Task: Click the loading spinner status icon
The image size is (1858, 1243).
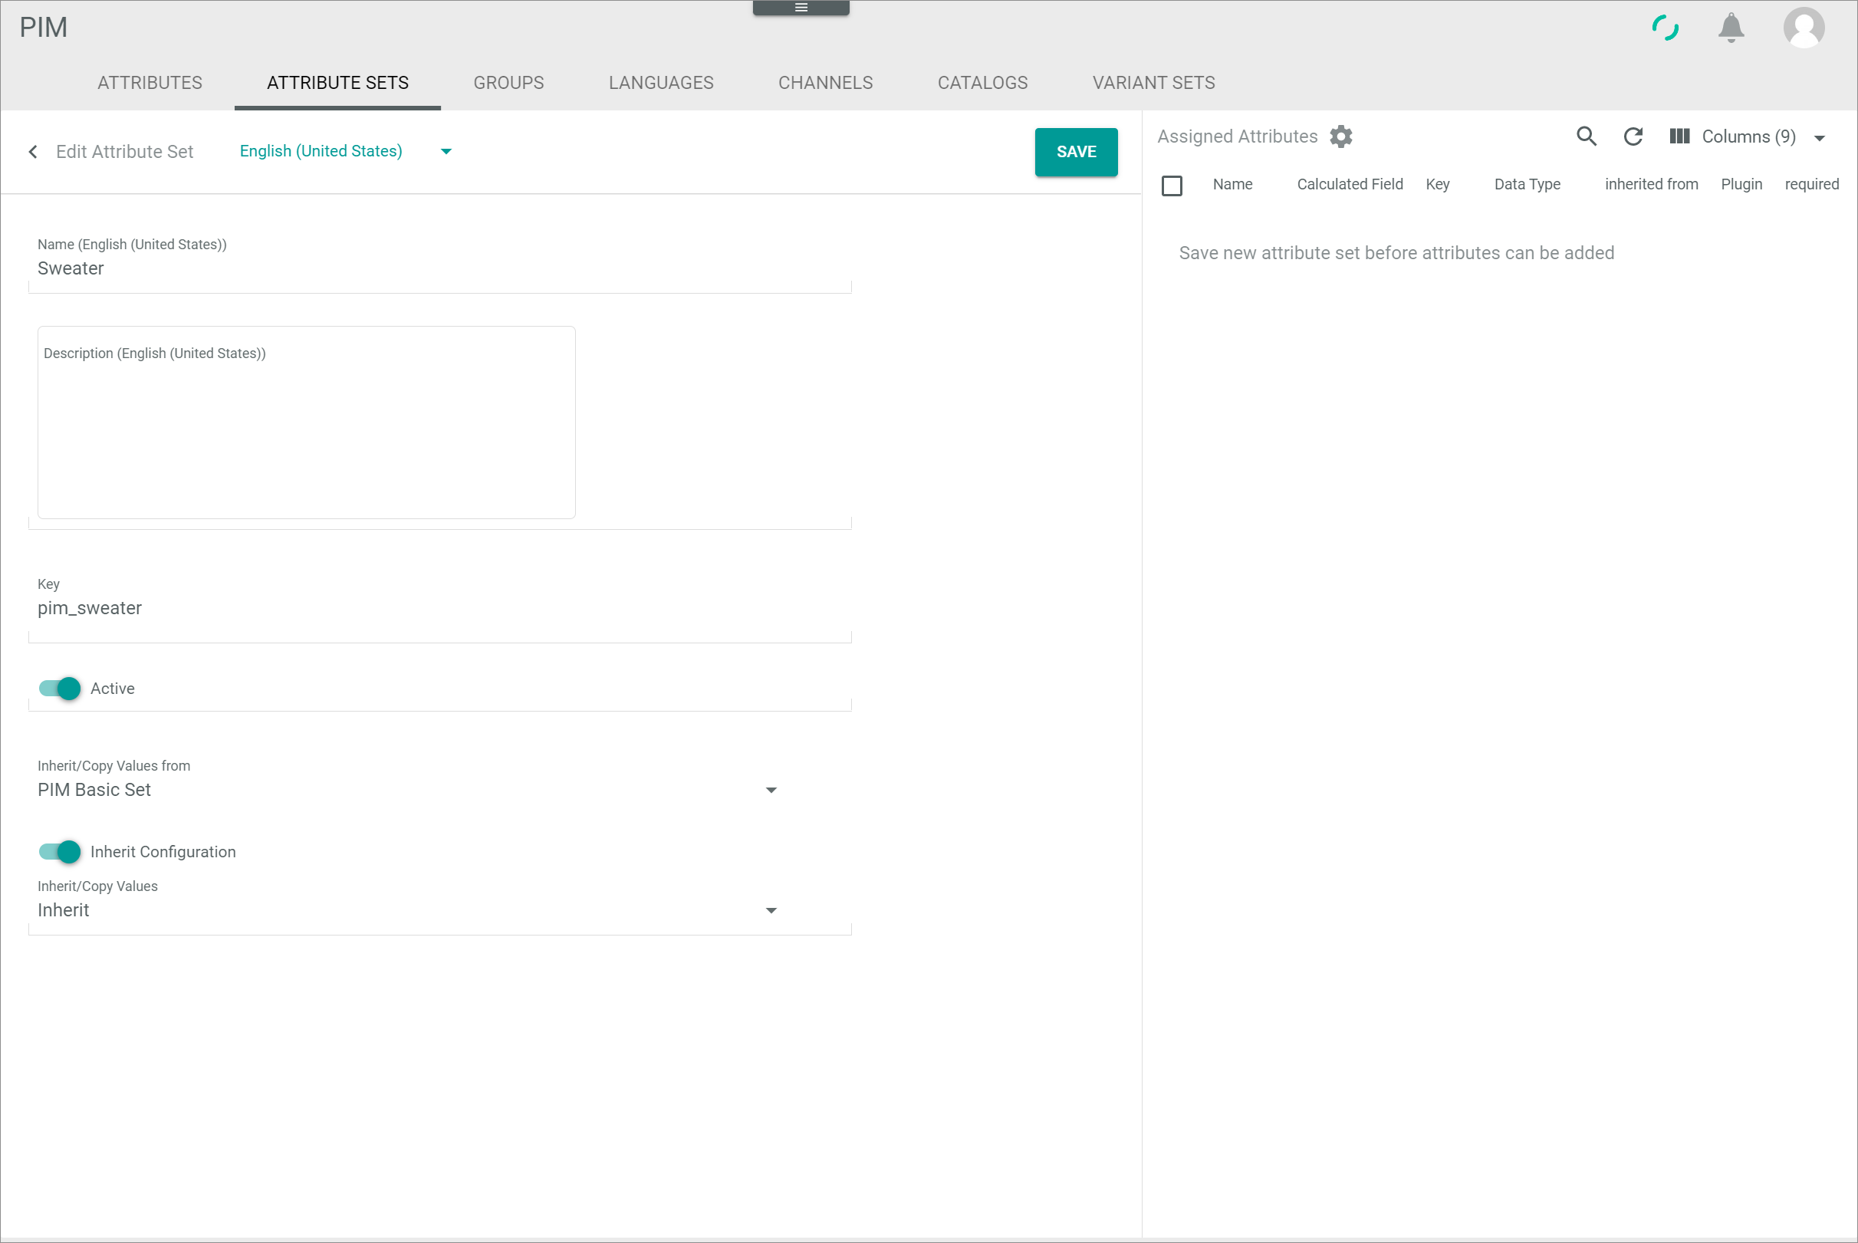Action: [x=1666, y=26]
